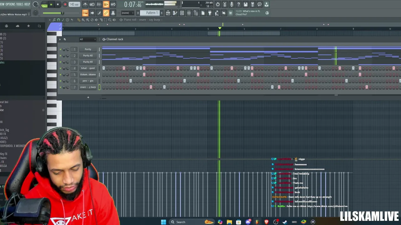
Task: Open the Purity #2 channel button
Action: click(x=88, y=56)
